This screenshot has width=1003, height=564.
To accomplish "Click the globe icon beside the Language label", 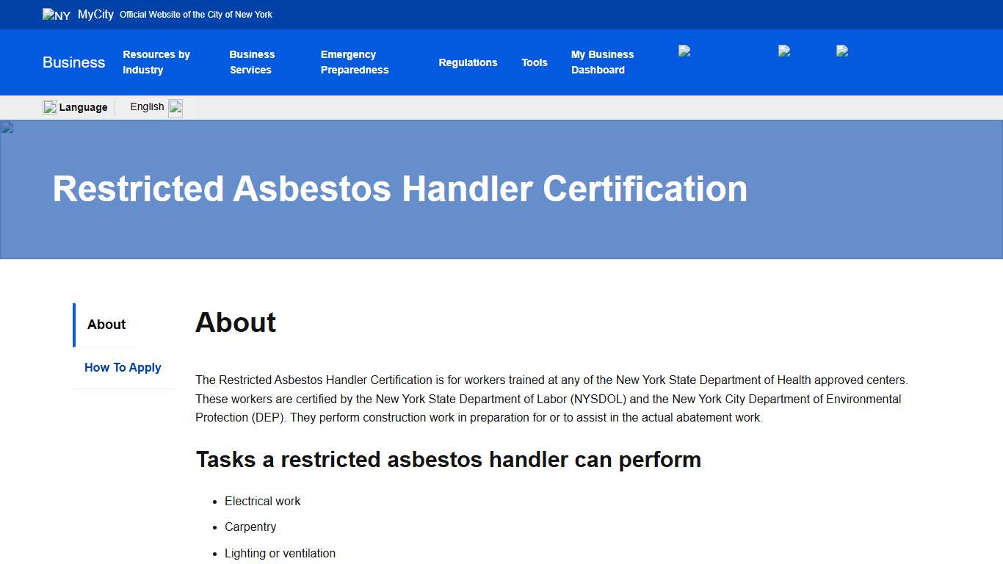I will [x=49, y=106].
